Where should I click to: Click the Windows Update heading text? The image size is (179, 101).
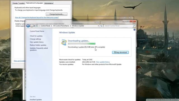67,33
